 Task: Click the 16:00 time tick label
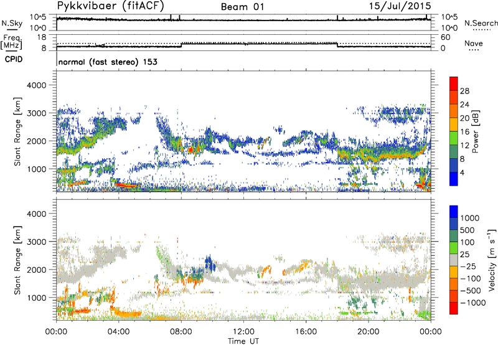click(306, 332)
